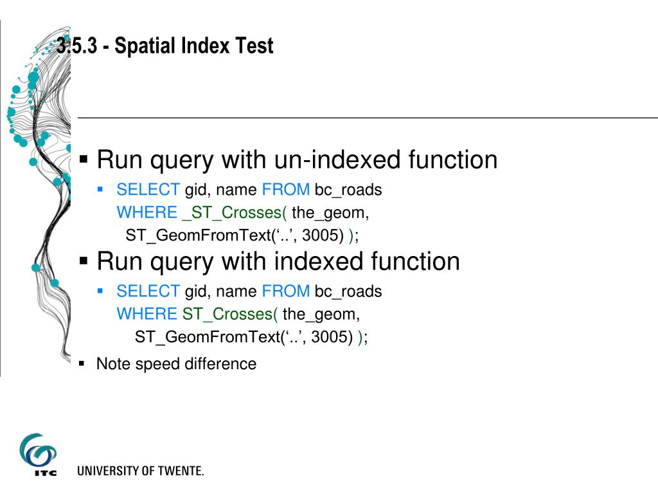Screen dimensions: 658x494
Task: Click the horizontal divider line under title
Action: 368,118
